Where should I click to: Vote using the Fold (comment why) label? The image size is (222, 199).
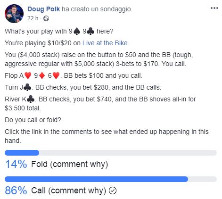70,164
